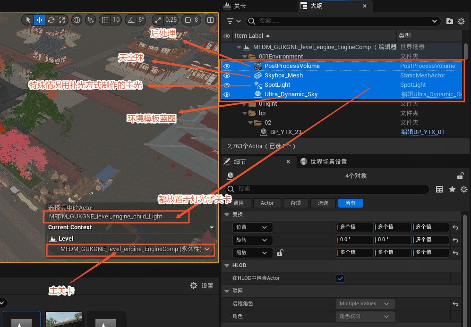
Task: Toggle the world/local coordinate globe icon
Action: [x=77, y=20]
